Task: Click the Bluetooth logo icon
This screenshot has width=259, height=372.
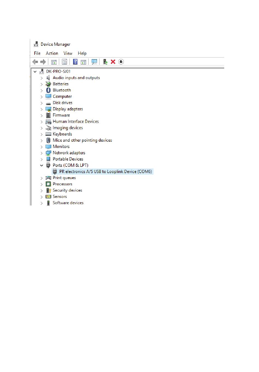Action: tap(48, 90)
